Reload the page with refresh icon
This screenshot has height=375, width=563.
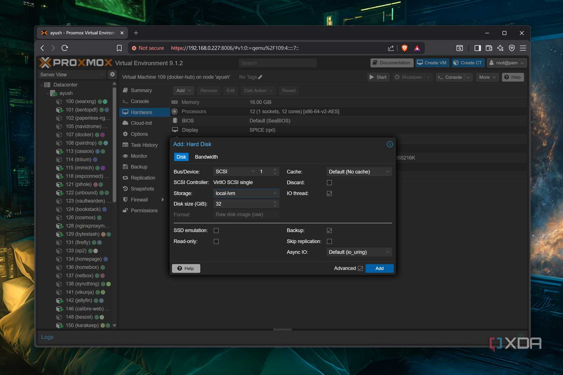point(65,48)
